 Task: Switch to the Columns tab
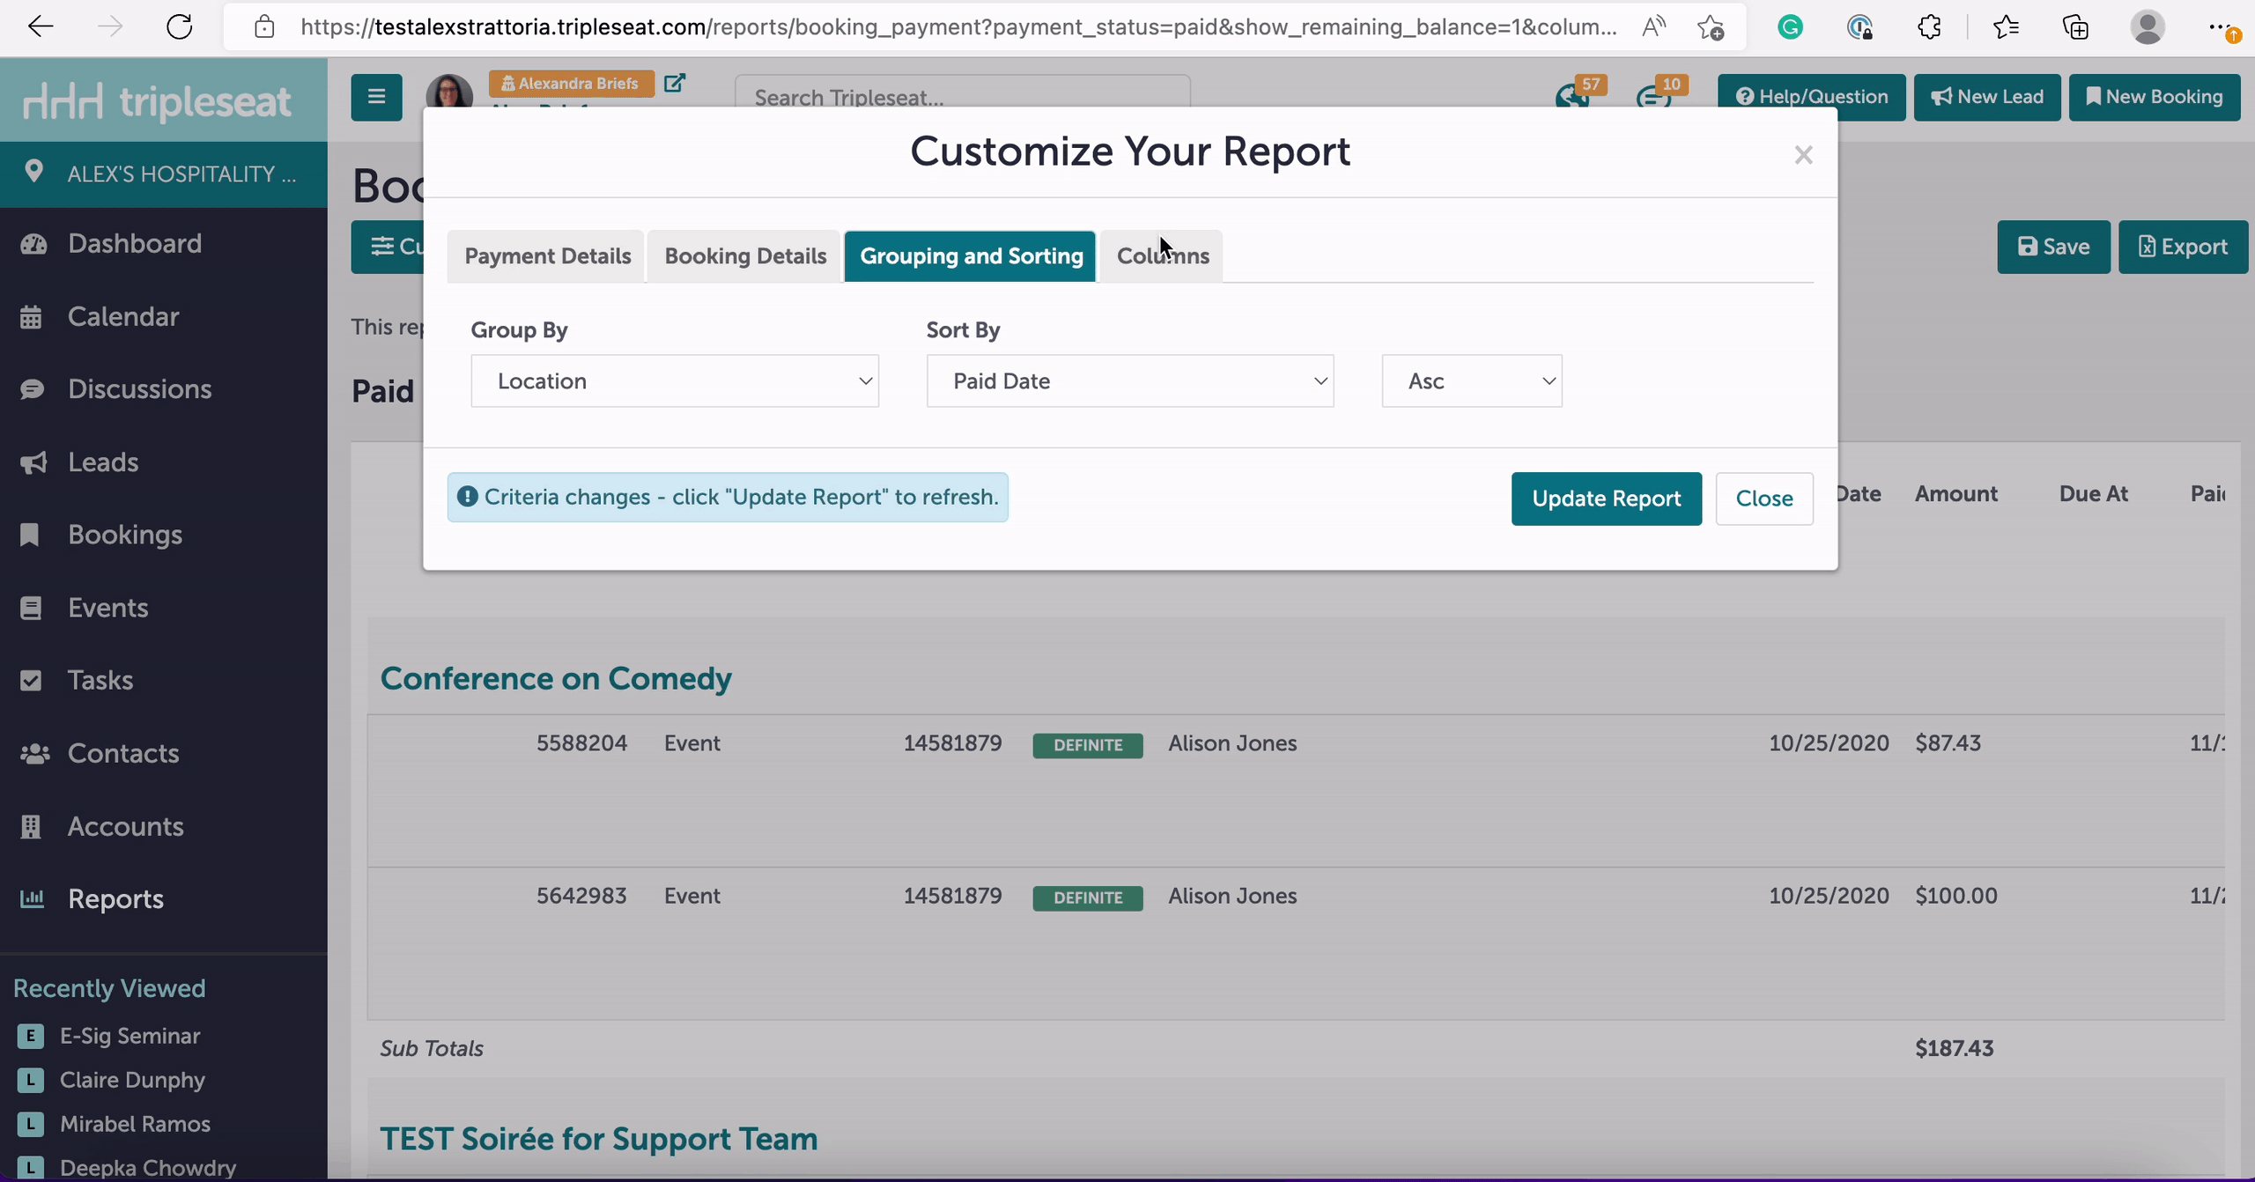[1162, 256]
